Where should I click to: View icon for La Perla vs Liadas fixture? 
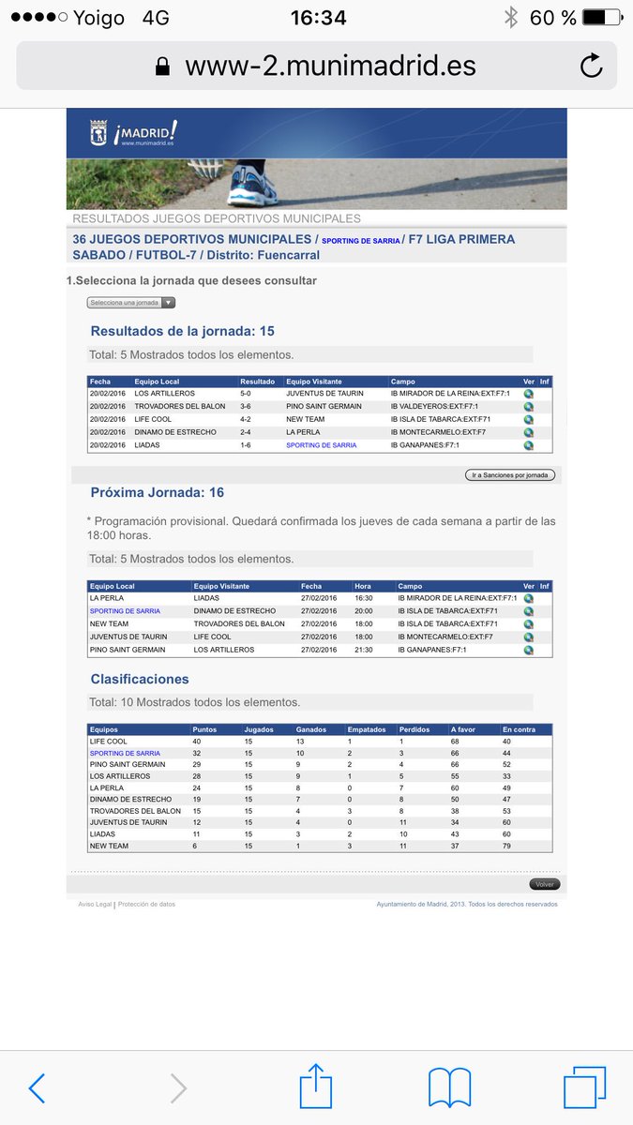click(529, 598)
